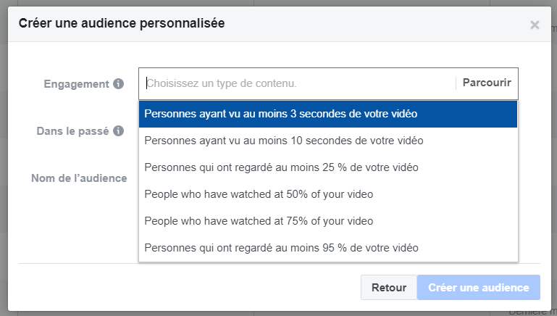
Task: Choose 'People who have watched at 75%' option
Action: point(328,221)
